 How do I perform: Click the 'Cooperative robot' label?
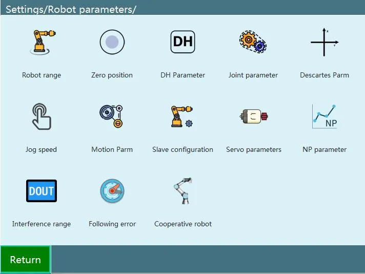click(183, 224)
